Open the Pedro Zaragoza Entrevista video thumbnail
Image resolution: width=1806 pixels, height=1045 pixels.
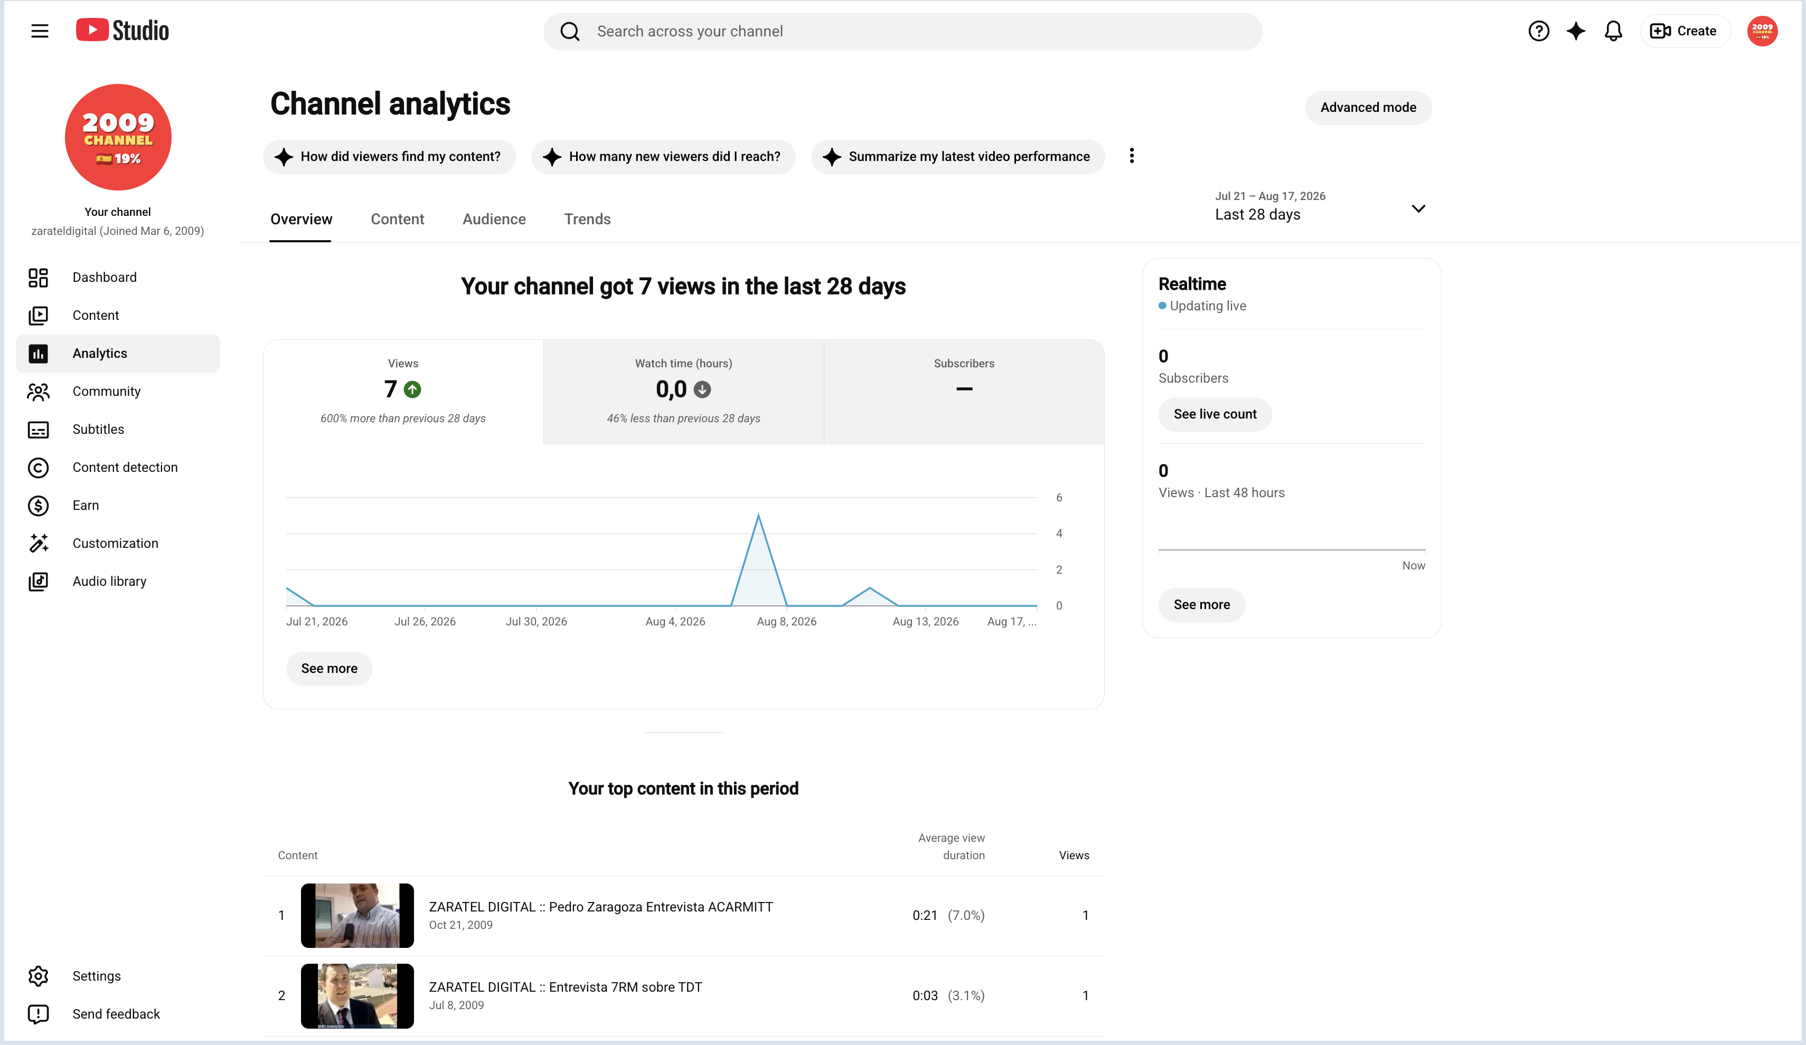357,915
